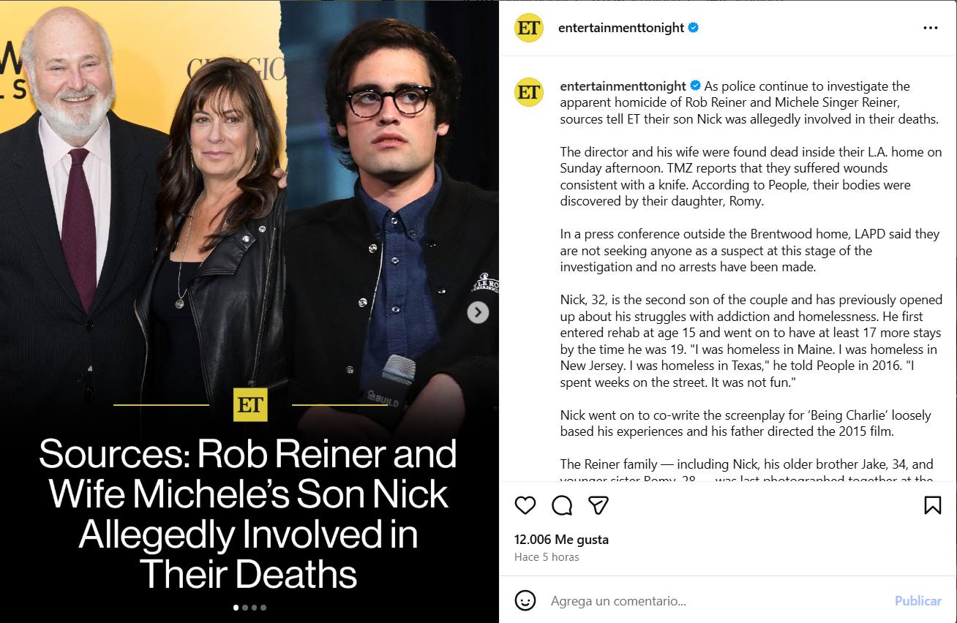Save the post with the bookmark icon
The height and width of the screenshot is (623, 957).
[932, 505]
